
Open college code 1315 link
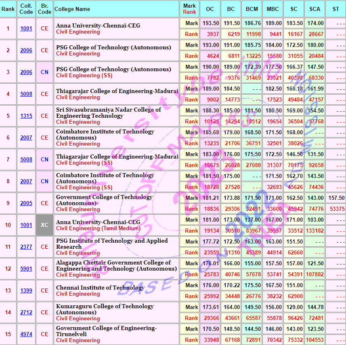tap(26, 116)
